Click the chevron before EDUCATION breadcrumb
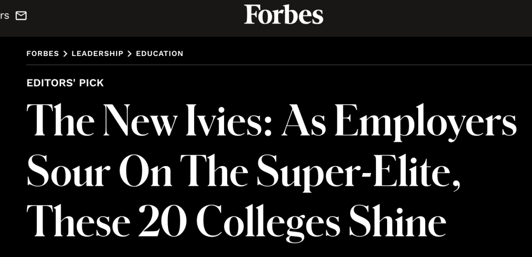Screen dimensions: 532x257 [129, 54]
